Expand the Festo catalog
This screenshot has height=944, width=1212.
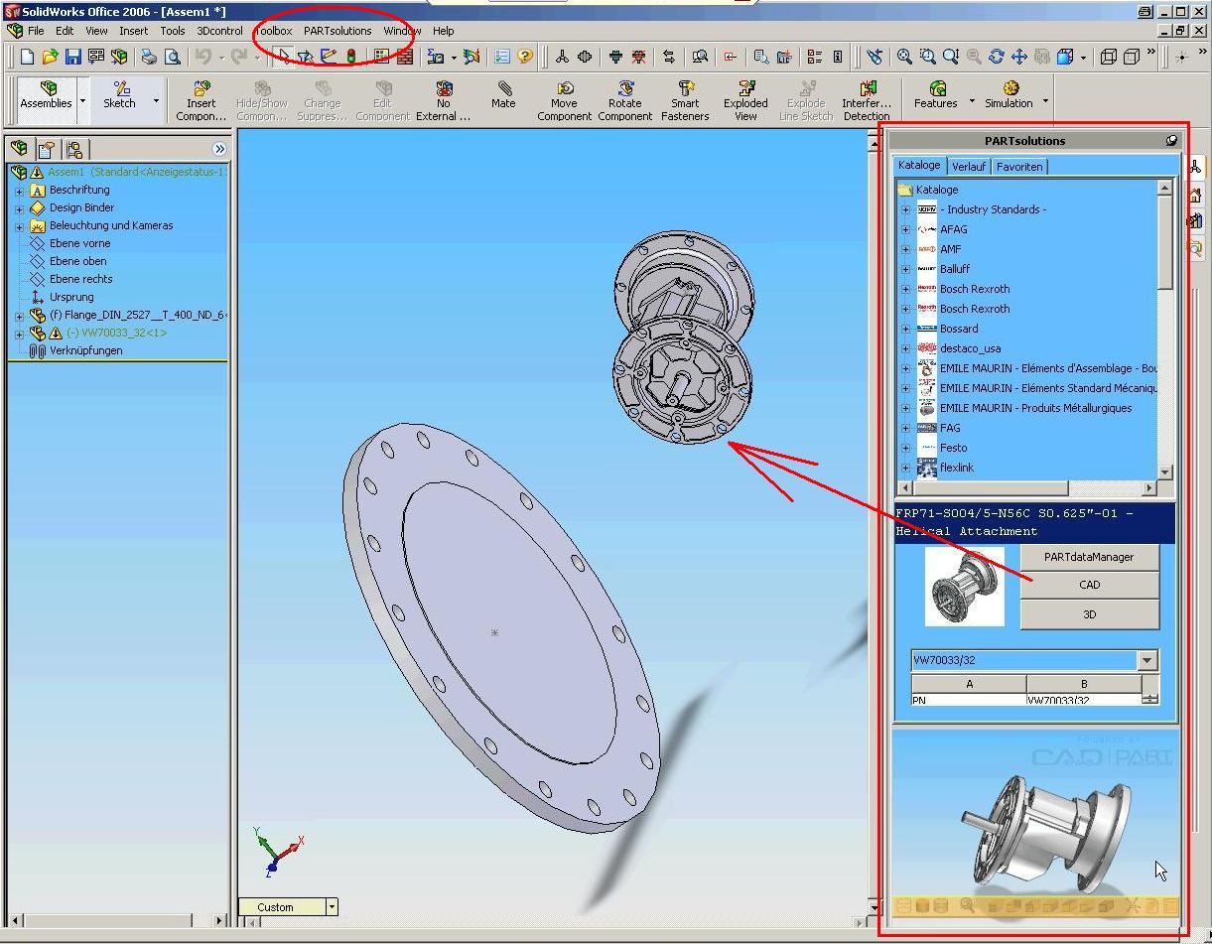click(905, 448)
